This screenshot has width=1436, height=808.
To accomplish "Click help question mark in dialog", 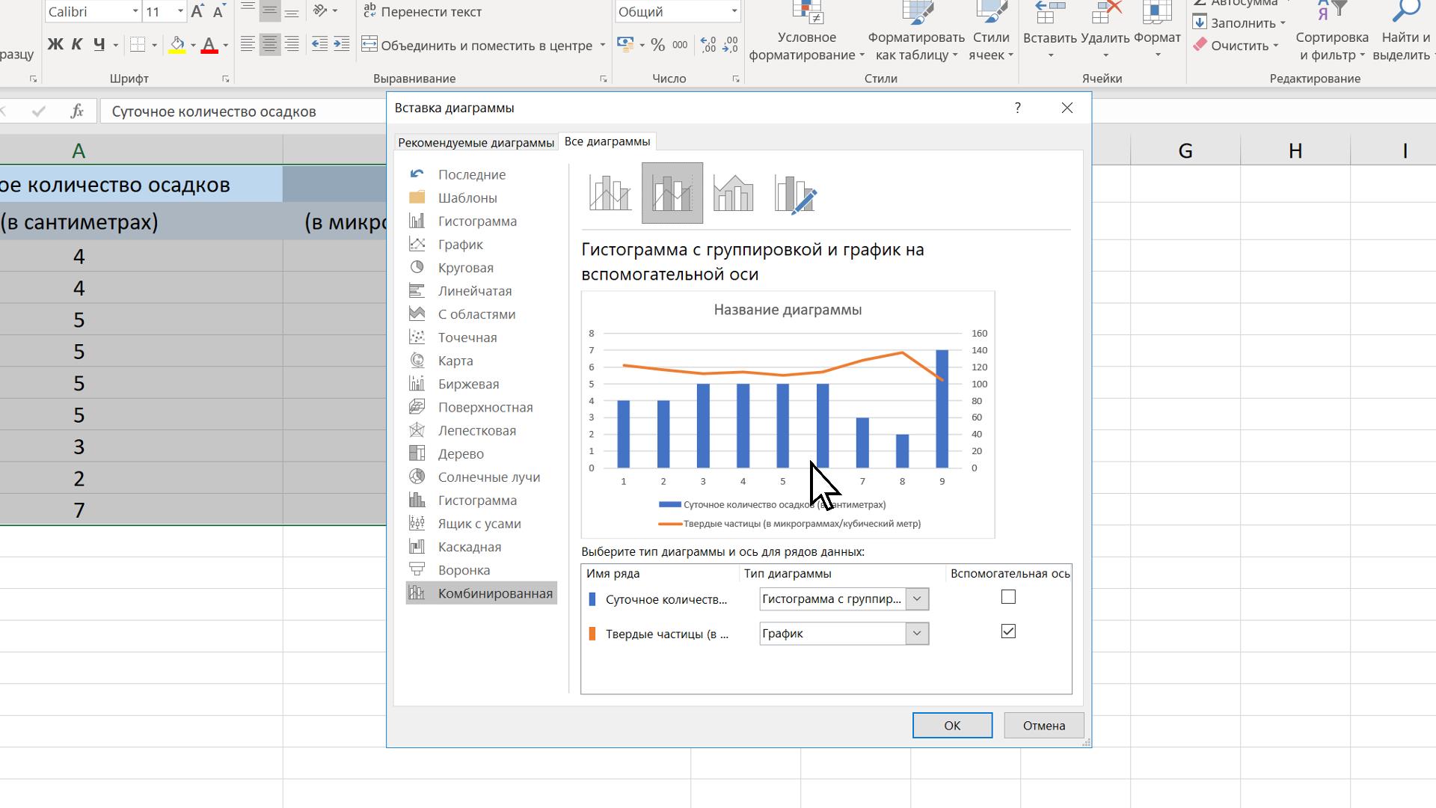I will pyautogui.click(x=1017, y=108).
